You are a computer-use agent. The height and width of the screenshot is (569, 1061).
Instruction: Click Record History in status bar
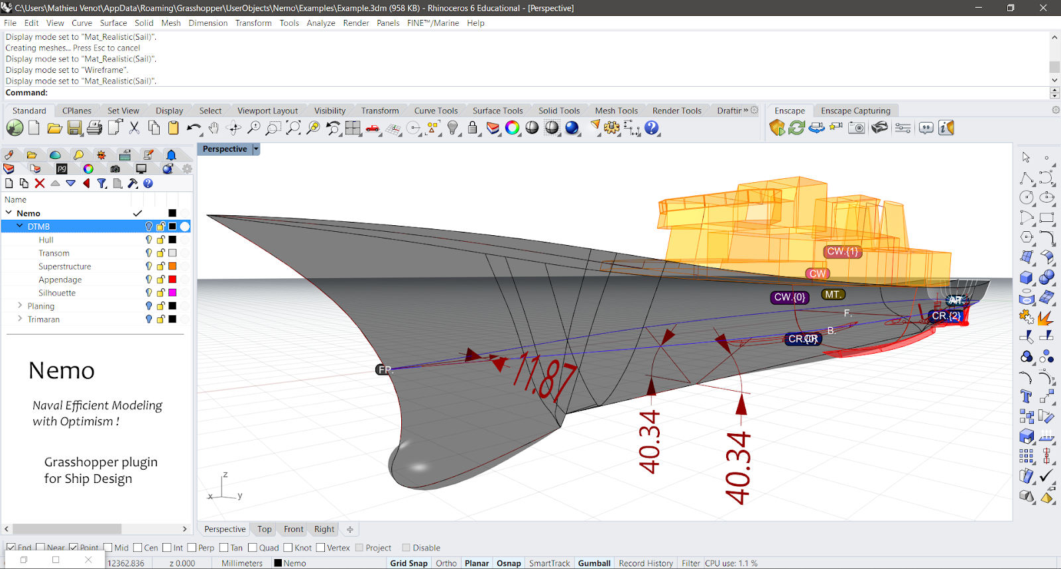(x=645, y=563)
